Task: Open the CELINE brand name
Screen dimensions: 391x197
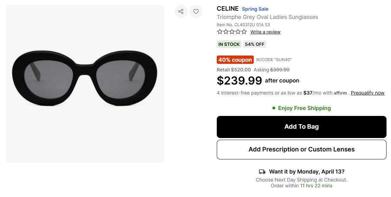Action: (x=227, y=9)
